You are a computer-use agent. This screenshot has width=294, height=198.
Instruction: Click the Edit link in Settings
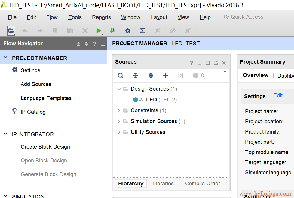coord(278,95)
